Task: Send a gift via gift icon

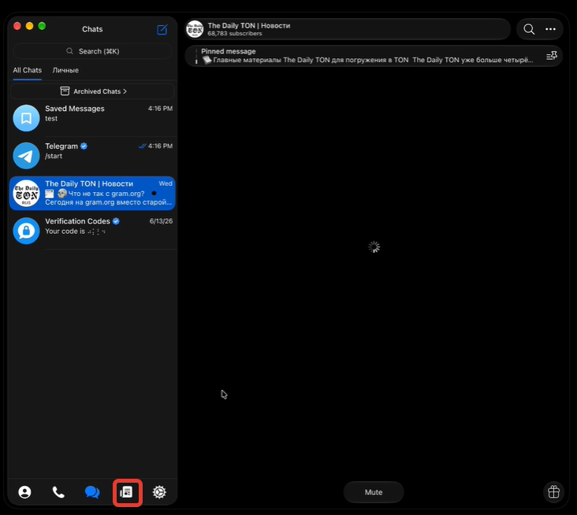Action: coord(553,492)
